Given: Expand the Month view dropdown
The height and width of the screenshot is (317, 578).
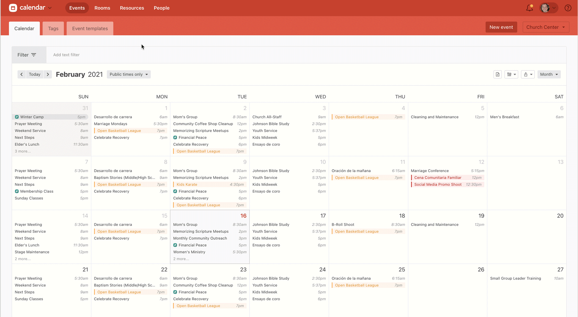Looking at the screenshot, I should click(548, 74).
